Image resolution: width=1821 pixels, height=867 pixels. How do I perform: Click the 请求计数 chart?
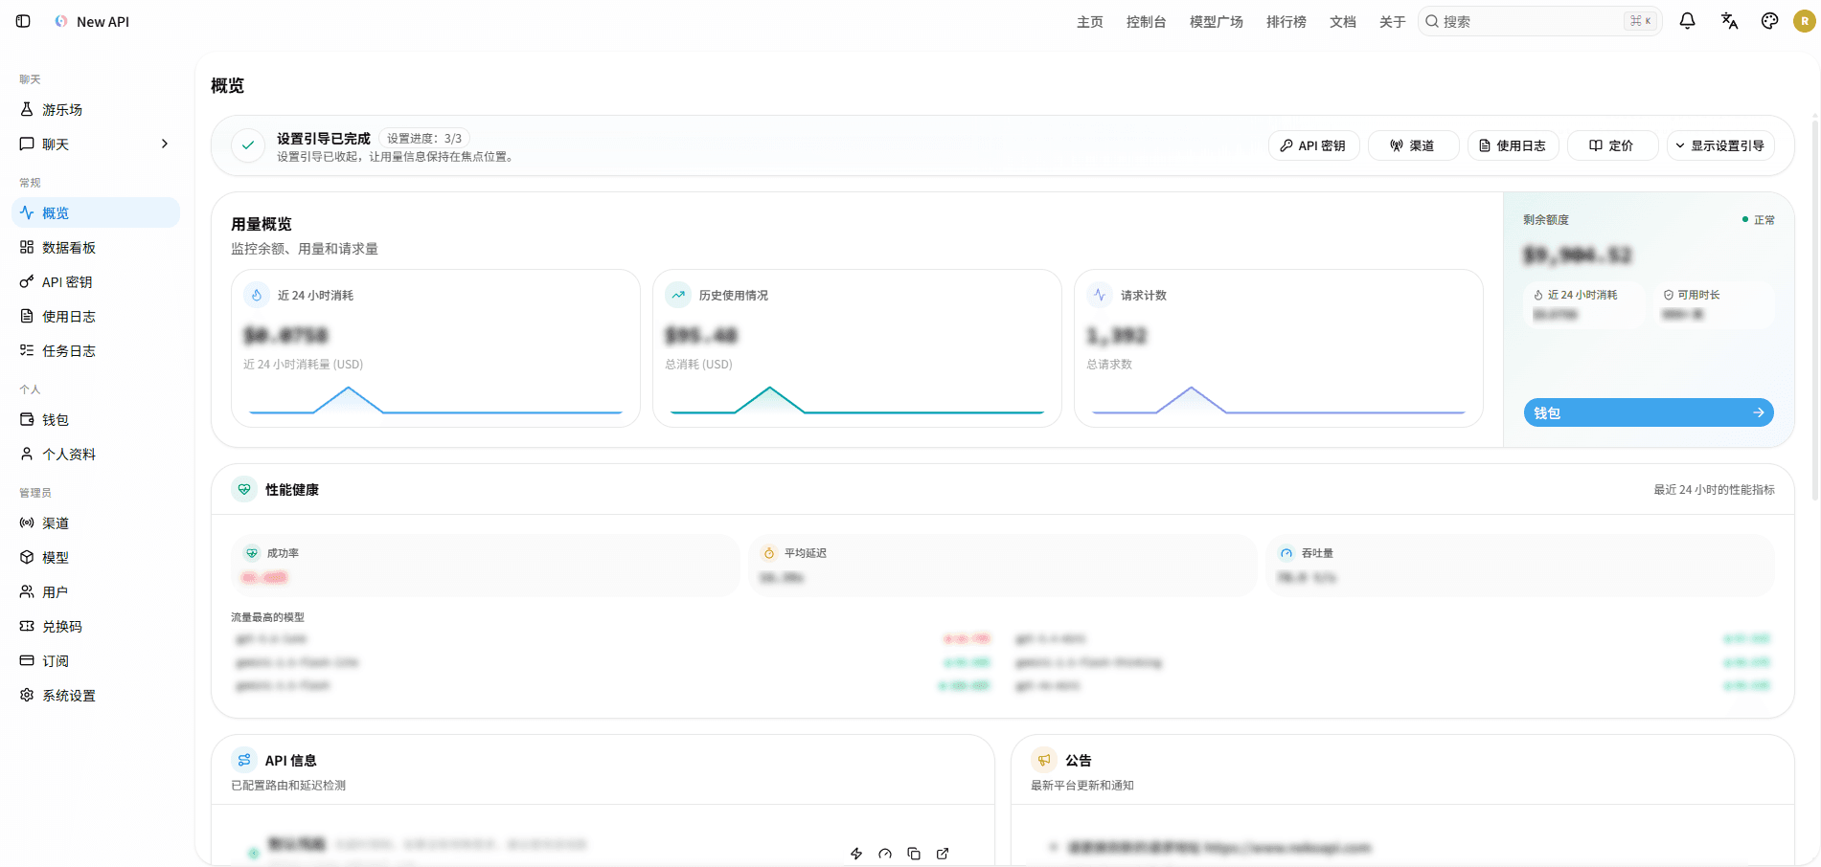pyautogui.click(x=1279, y=400)
